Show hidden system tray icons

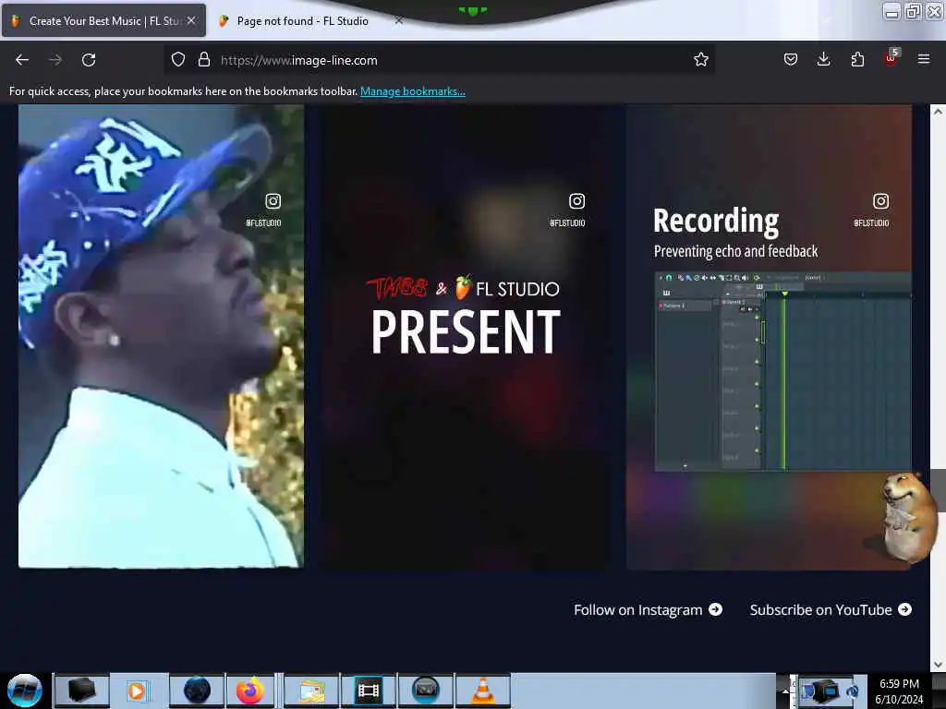(x=785, y=691)
